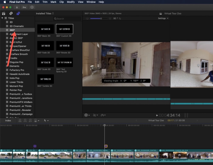Select the 3D Cinematic category
The image size is (213, 165).
(x=16, y=26)
